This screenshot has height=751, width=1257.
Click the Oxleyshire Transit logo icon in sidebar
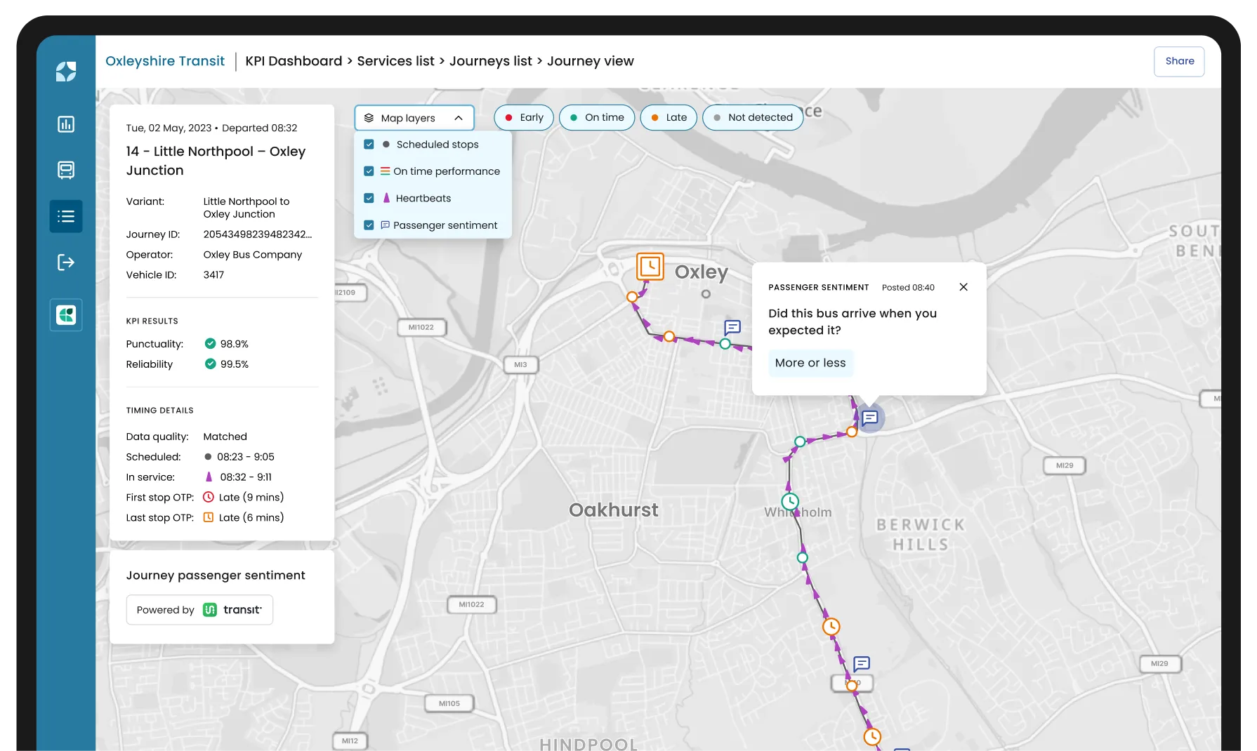[66, 72]
